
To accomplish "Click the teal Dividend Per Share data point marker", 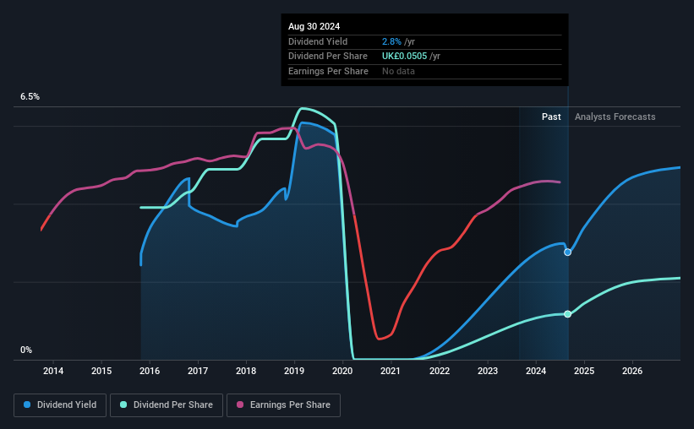I will [567, 314].
